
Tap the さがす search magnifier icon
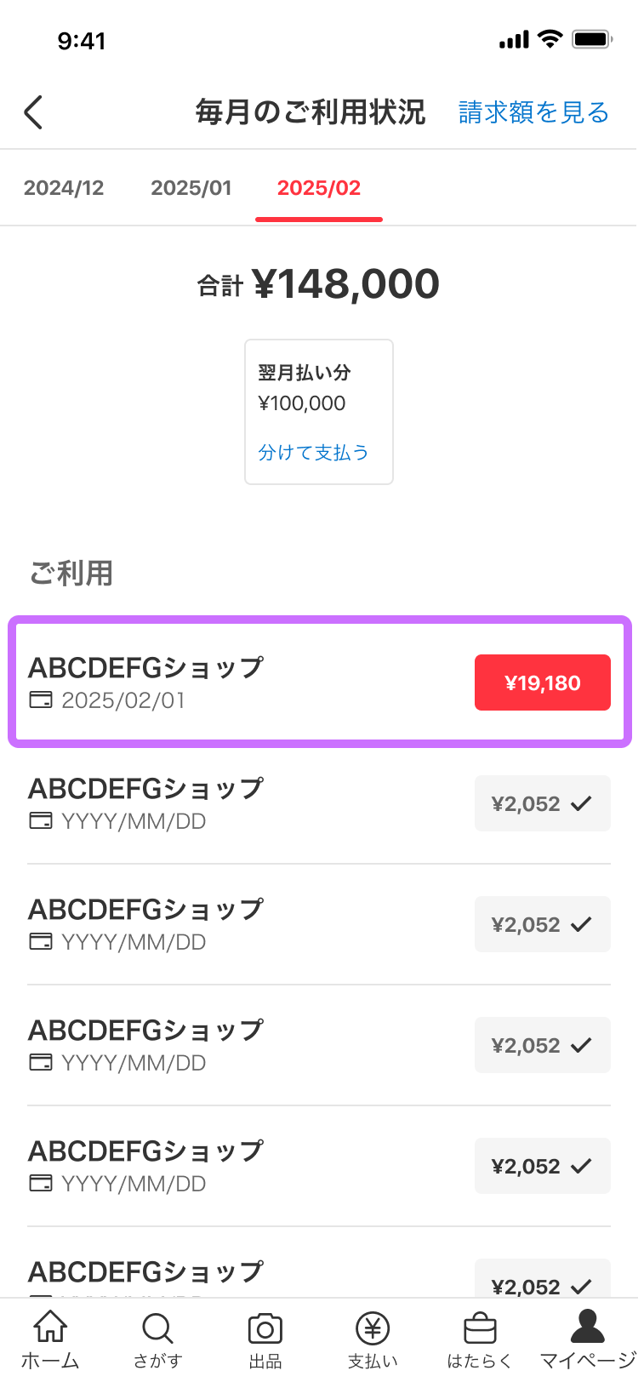tap(157, 1328)
